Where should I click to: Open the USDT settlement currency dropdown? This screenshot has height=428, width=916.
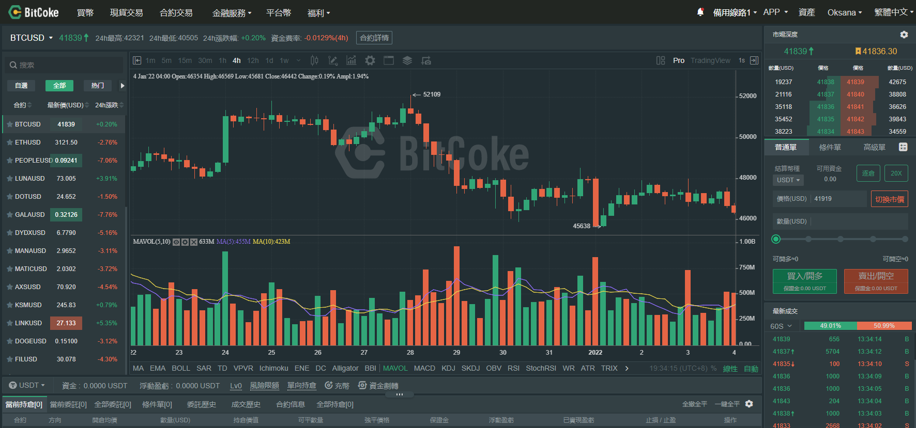[x=788, y=180]
